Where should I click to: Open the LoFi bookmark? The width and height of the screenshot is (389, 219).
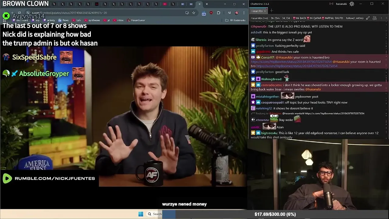point(77,20)
